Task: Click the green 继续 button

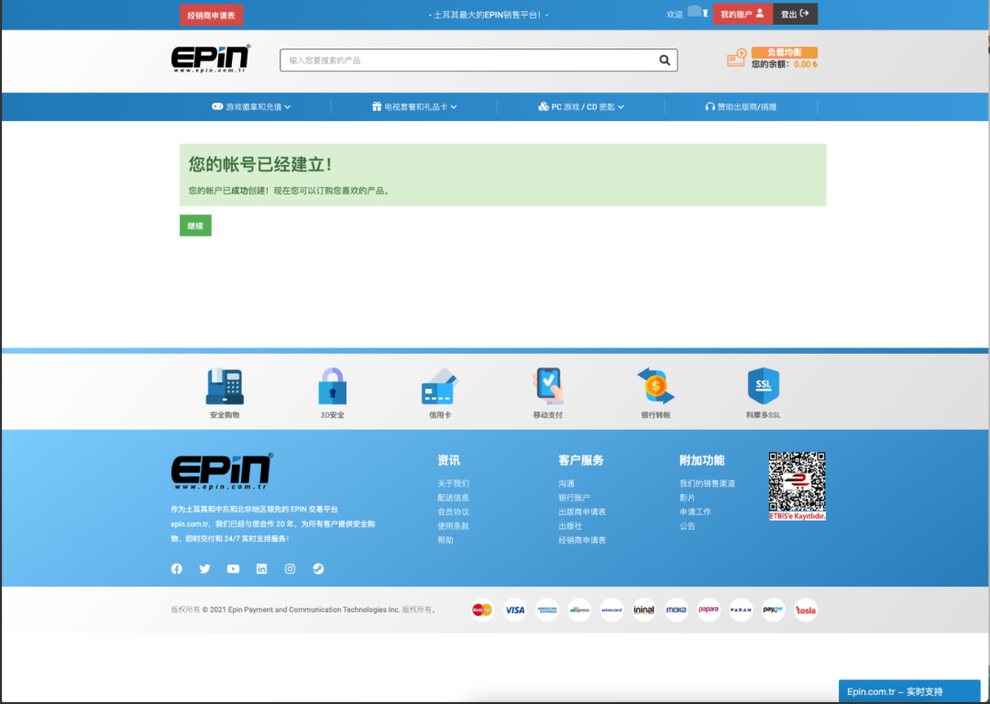Action: pos(195,225)
